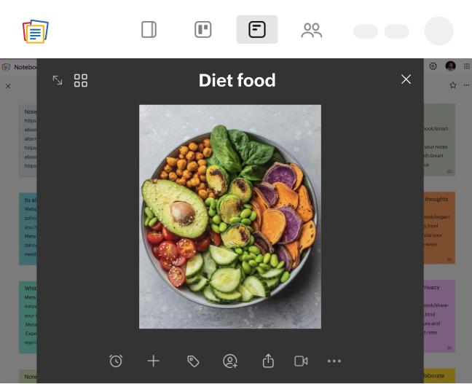This screenshot has height=384, width=472.
Task: Expand the note to full screen
Action: pos(58,80)
